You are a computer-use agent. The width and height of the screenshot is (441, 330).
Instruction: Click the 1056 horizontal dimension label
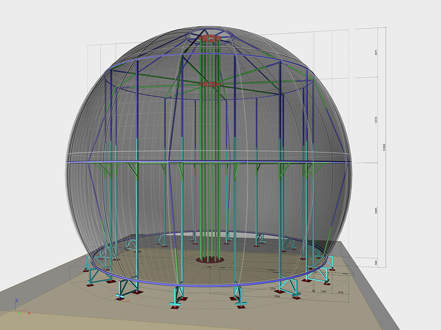[340, 292]
